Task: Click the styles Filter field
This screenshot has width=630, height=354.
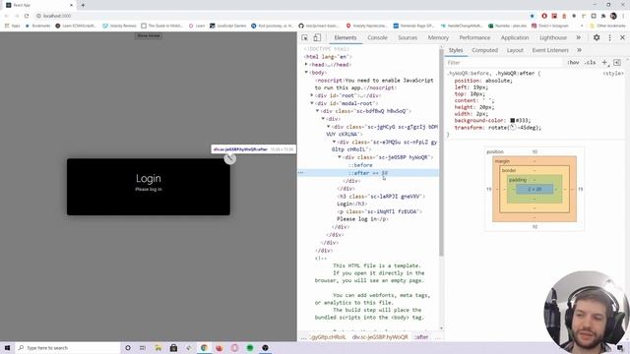Action: (504, 63)
